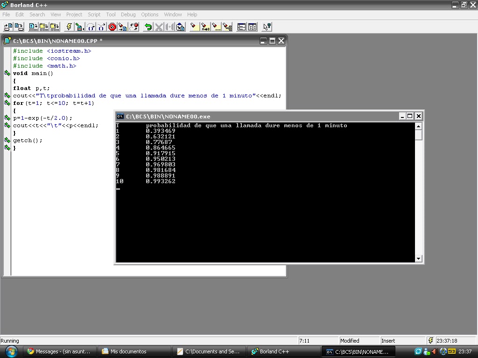Undo last edit with the green arrow icon

(149, 27)
